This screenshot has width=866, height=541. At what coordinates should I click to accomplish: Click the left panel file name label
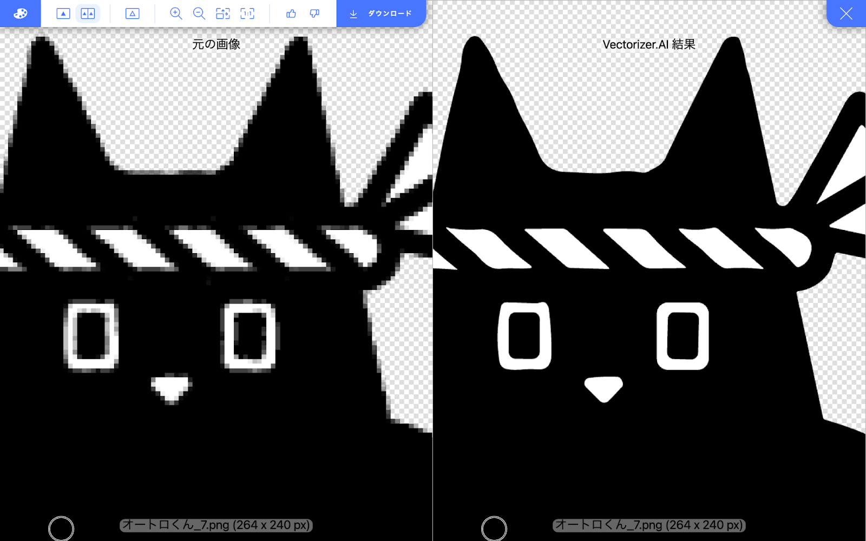coord(216,525)
